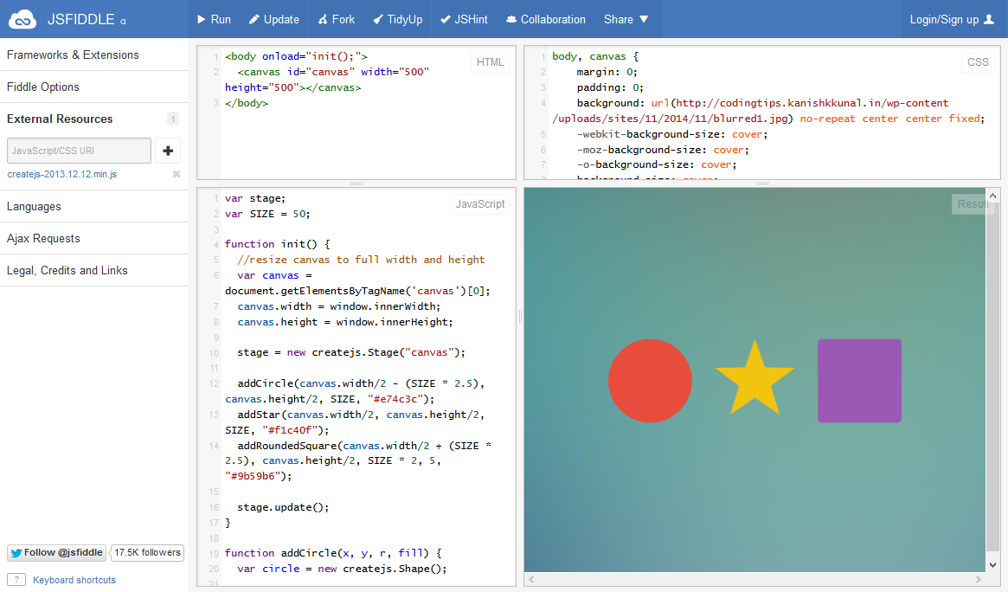Open Keyboard shortcuts link

(74, 580)
